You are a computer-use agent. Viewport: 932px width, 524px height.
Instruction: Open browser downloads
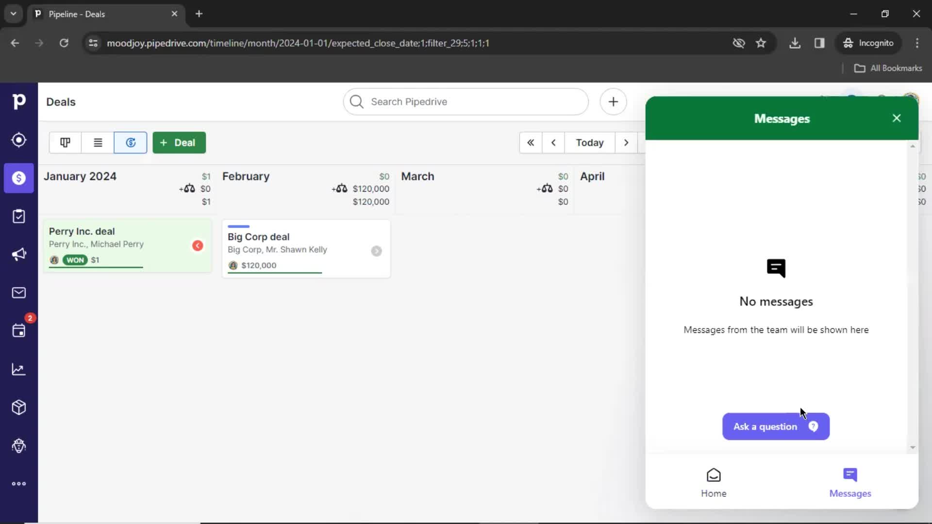coord(795,43)
